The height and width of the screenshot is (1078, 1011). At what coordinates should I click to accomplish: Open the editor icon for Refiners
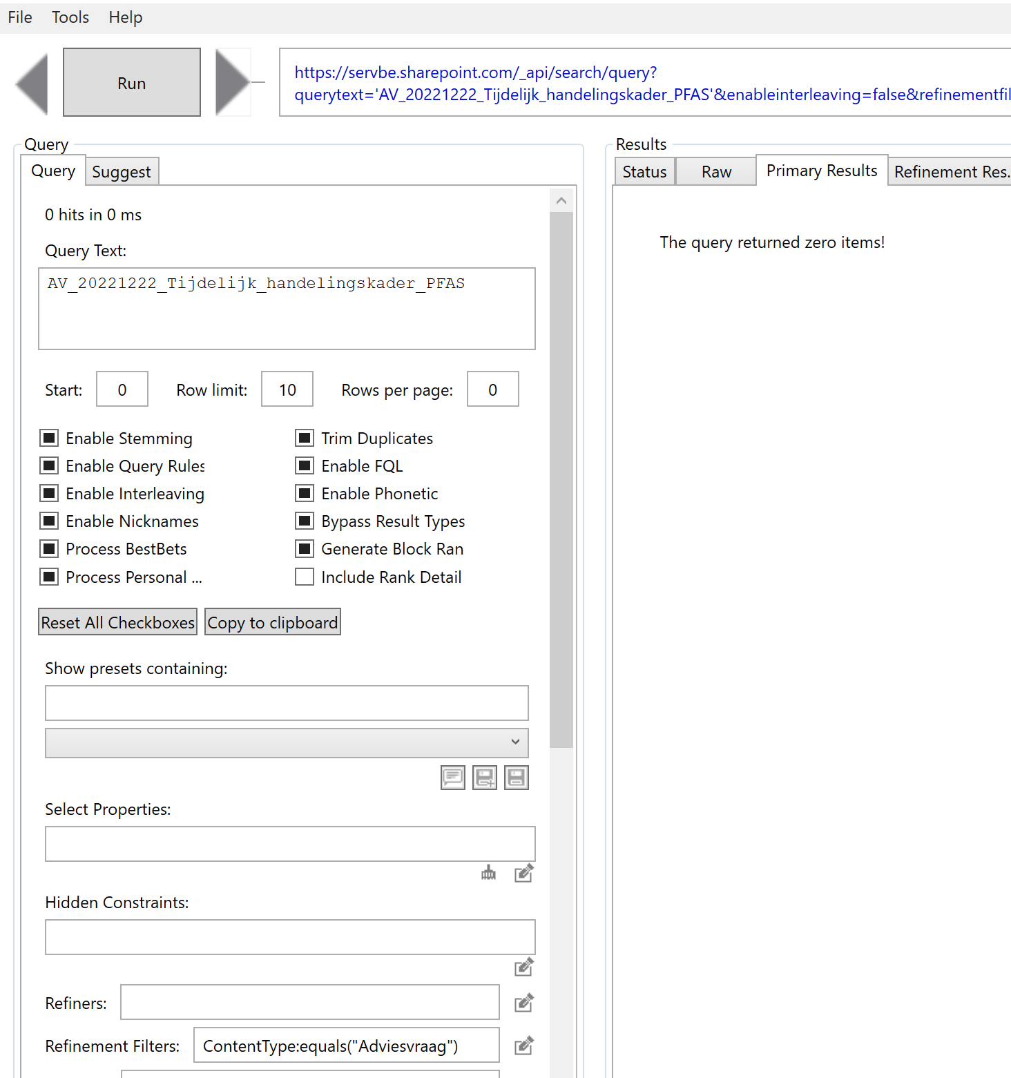(x=524, y=1003)
